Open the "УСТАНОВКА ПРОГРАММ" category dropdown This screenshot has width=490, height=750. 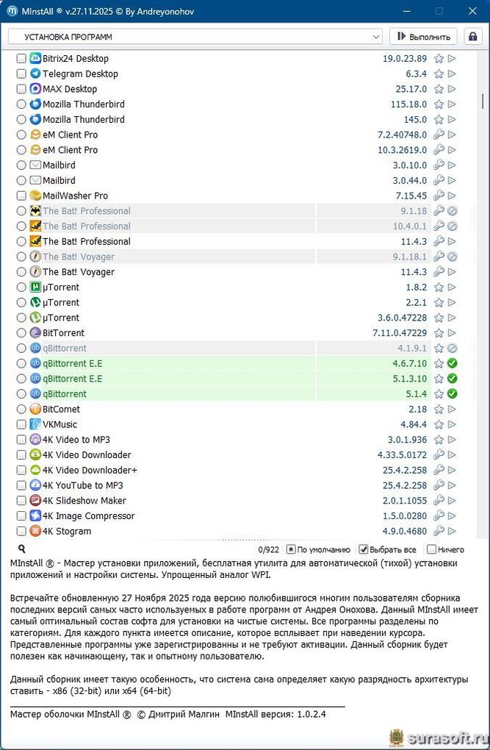pos(195,37)
